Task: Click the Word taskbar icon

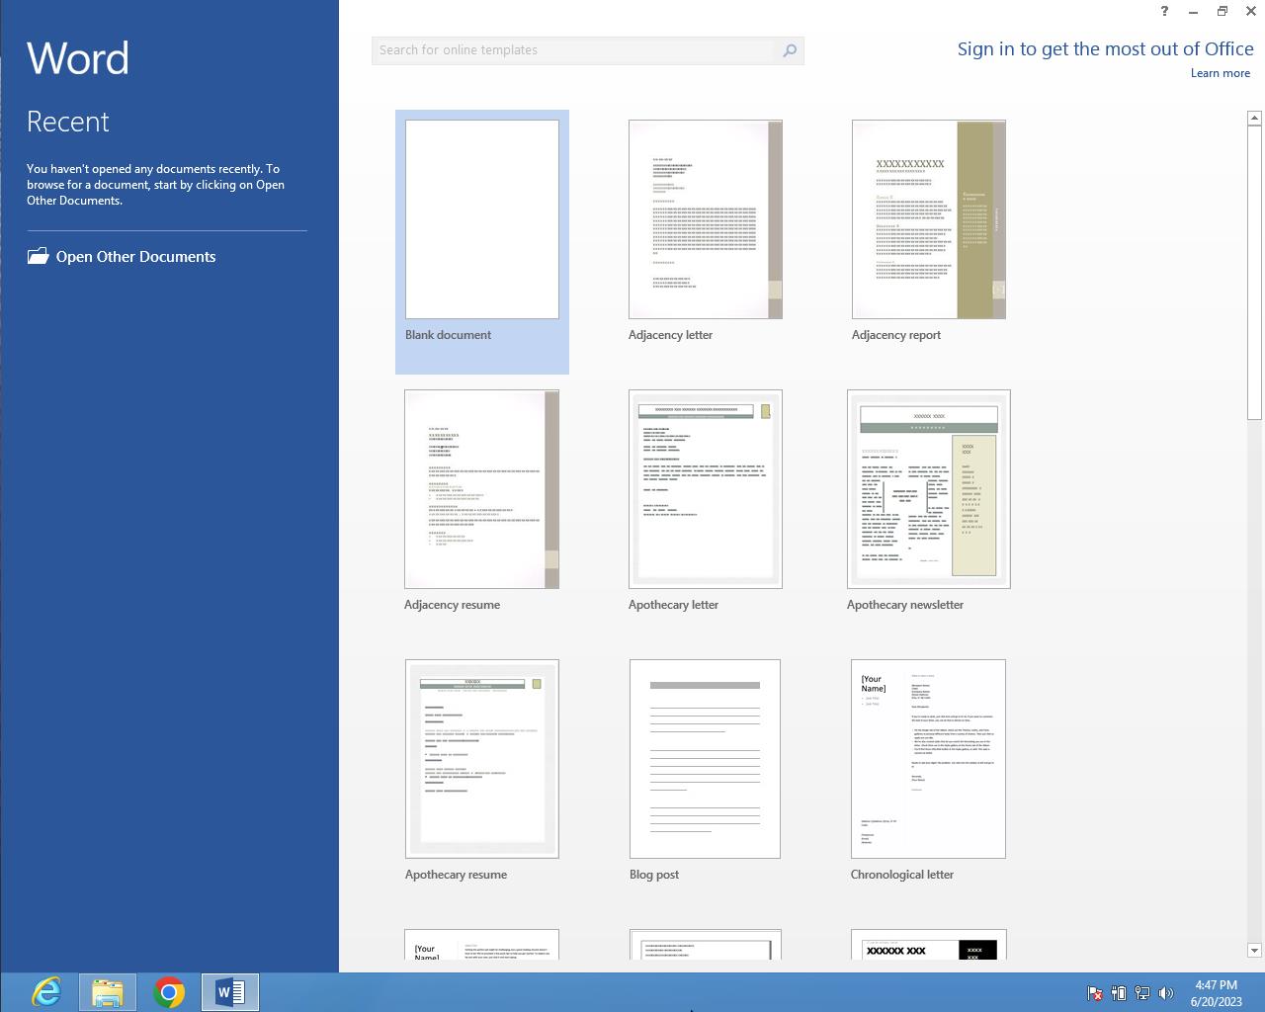Action: click(230, 991)
